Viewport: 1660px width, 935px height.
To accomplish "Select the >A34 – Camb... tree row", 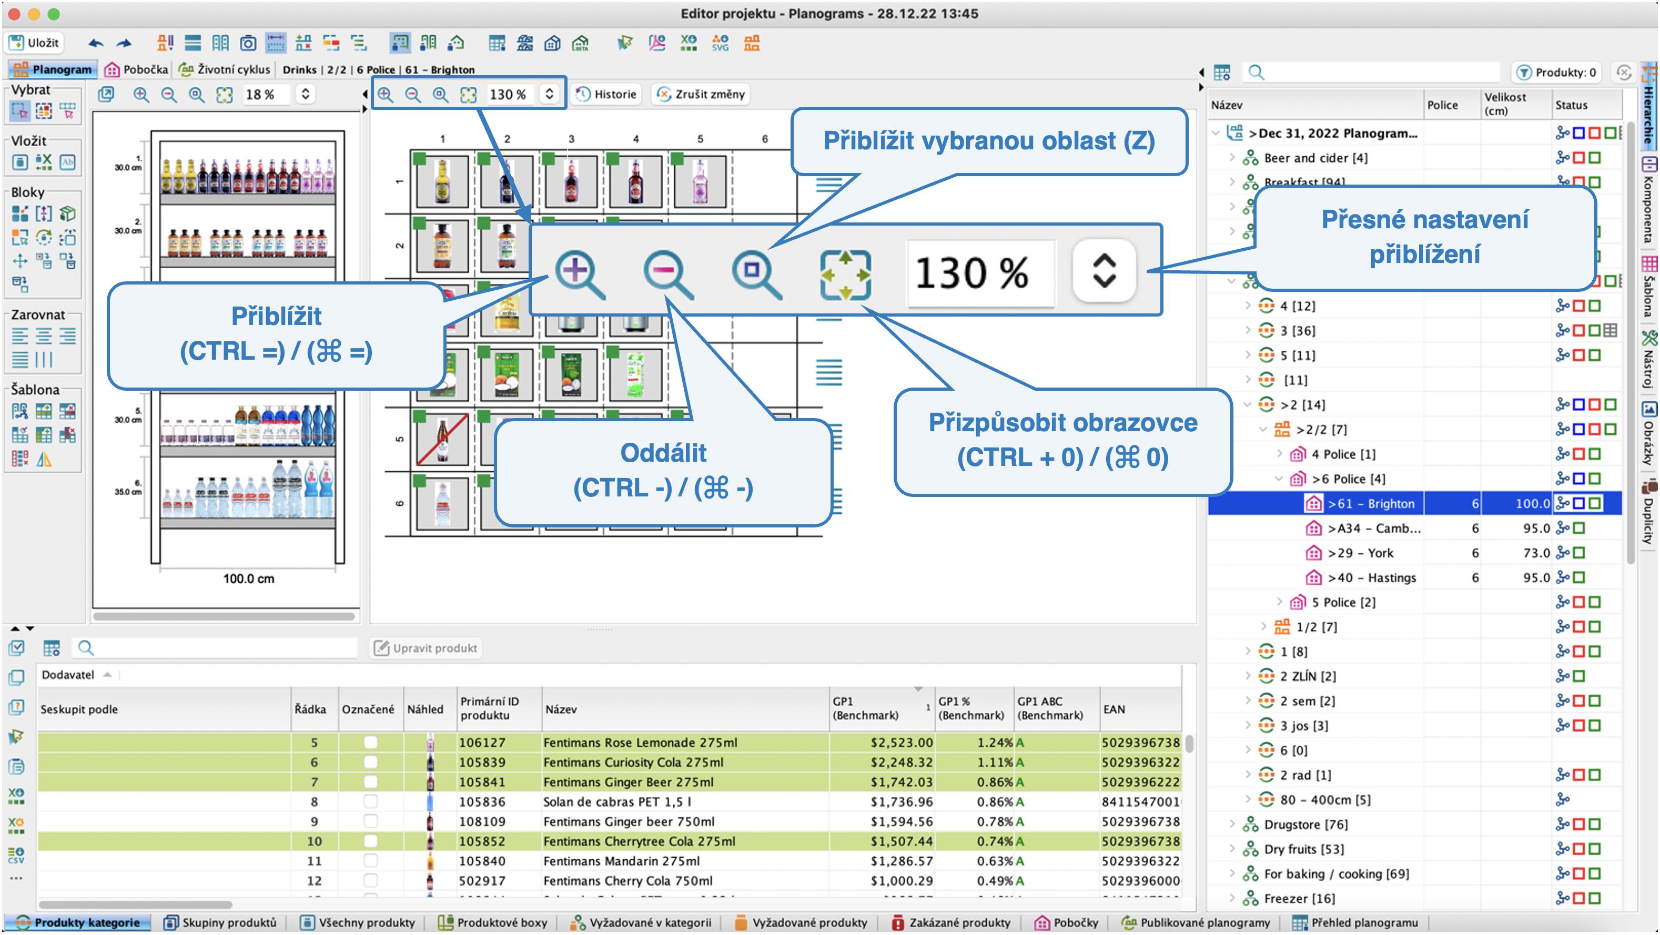I will (1414, 529).
